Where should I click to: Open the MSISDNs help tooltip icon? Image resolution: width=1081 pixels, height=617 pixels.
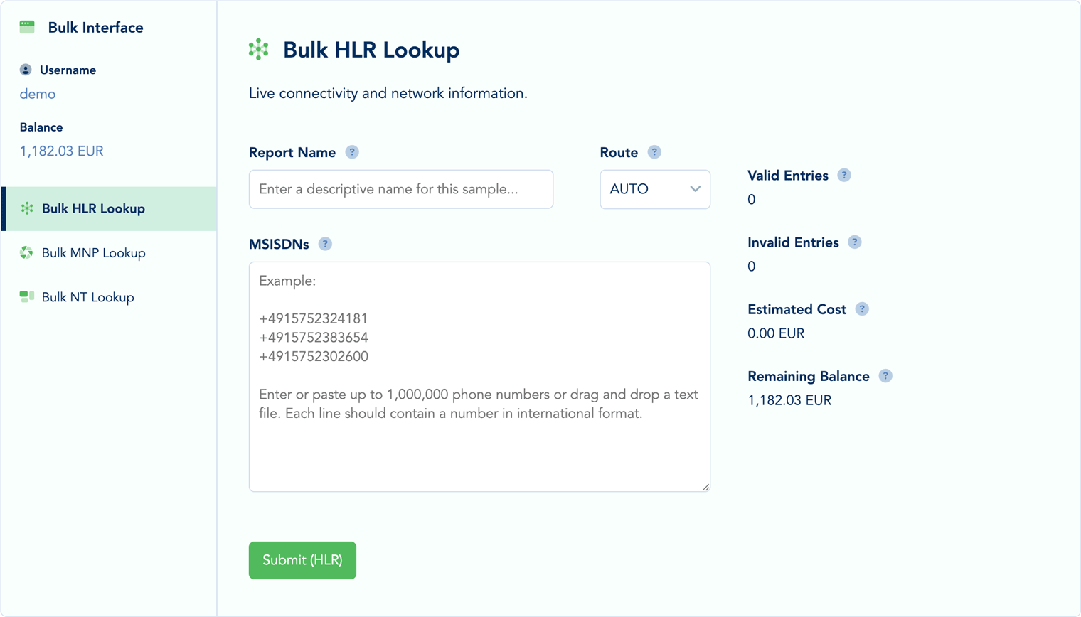(x=325, y=243)
